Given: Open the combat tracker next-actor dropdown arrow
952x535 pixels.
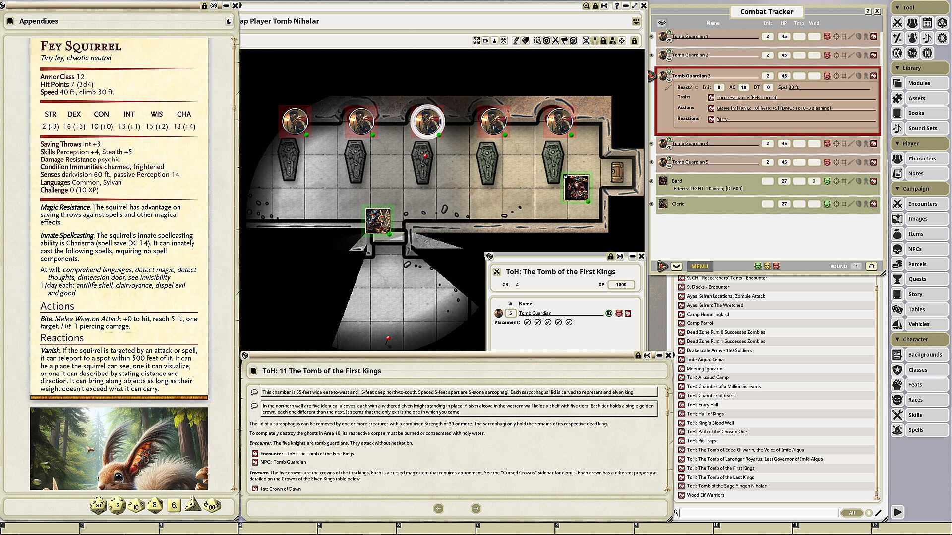Looking at the screenshot, I should pyautogui.click(x=676, y=266).
